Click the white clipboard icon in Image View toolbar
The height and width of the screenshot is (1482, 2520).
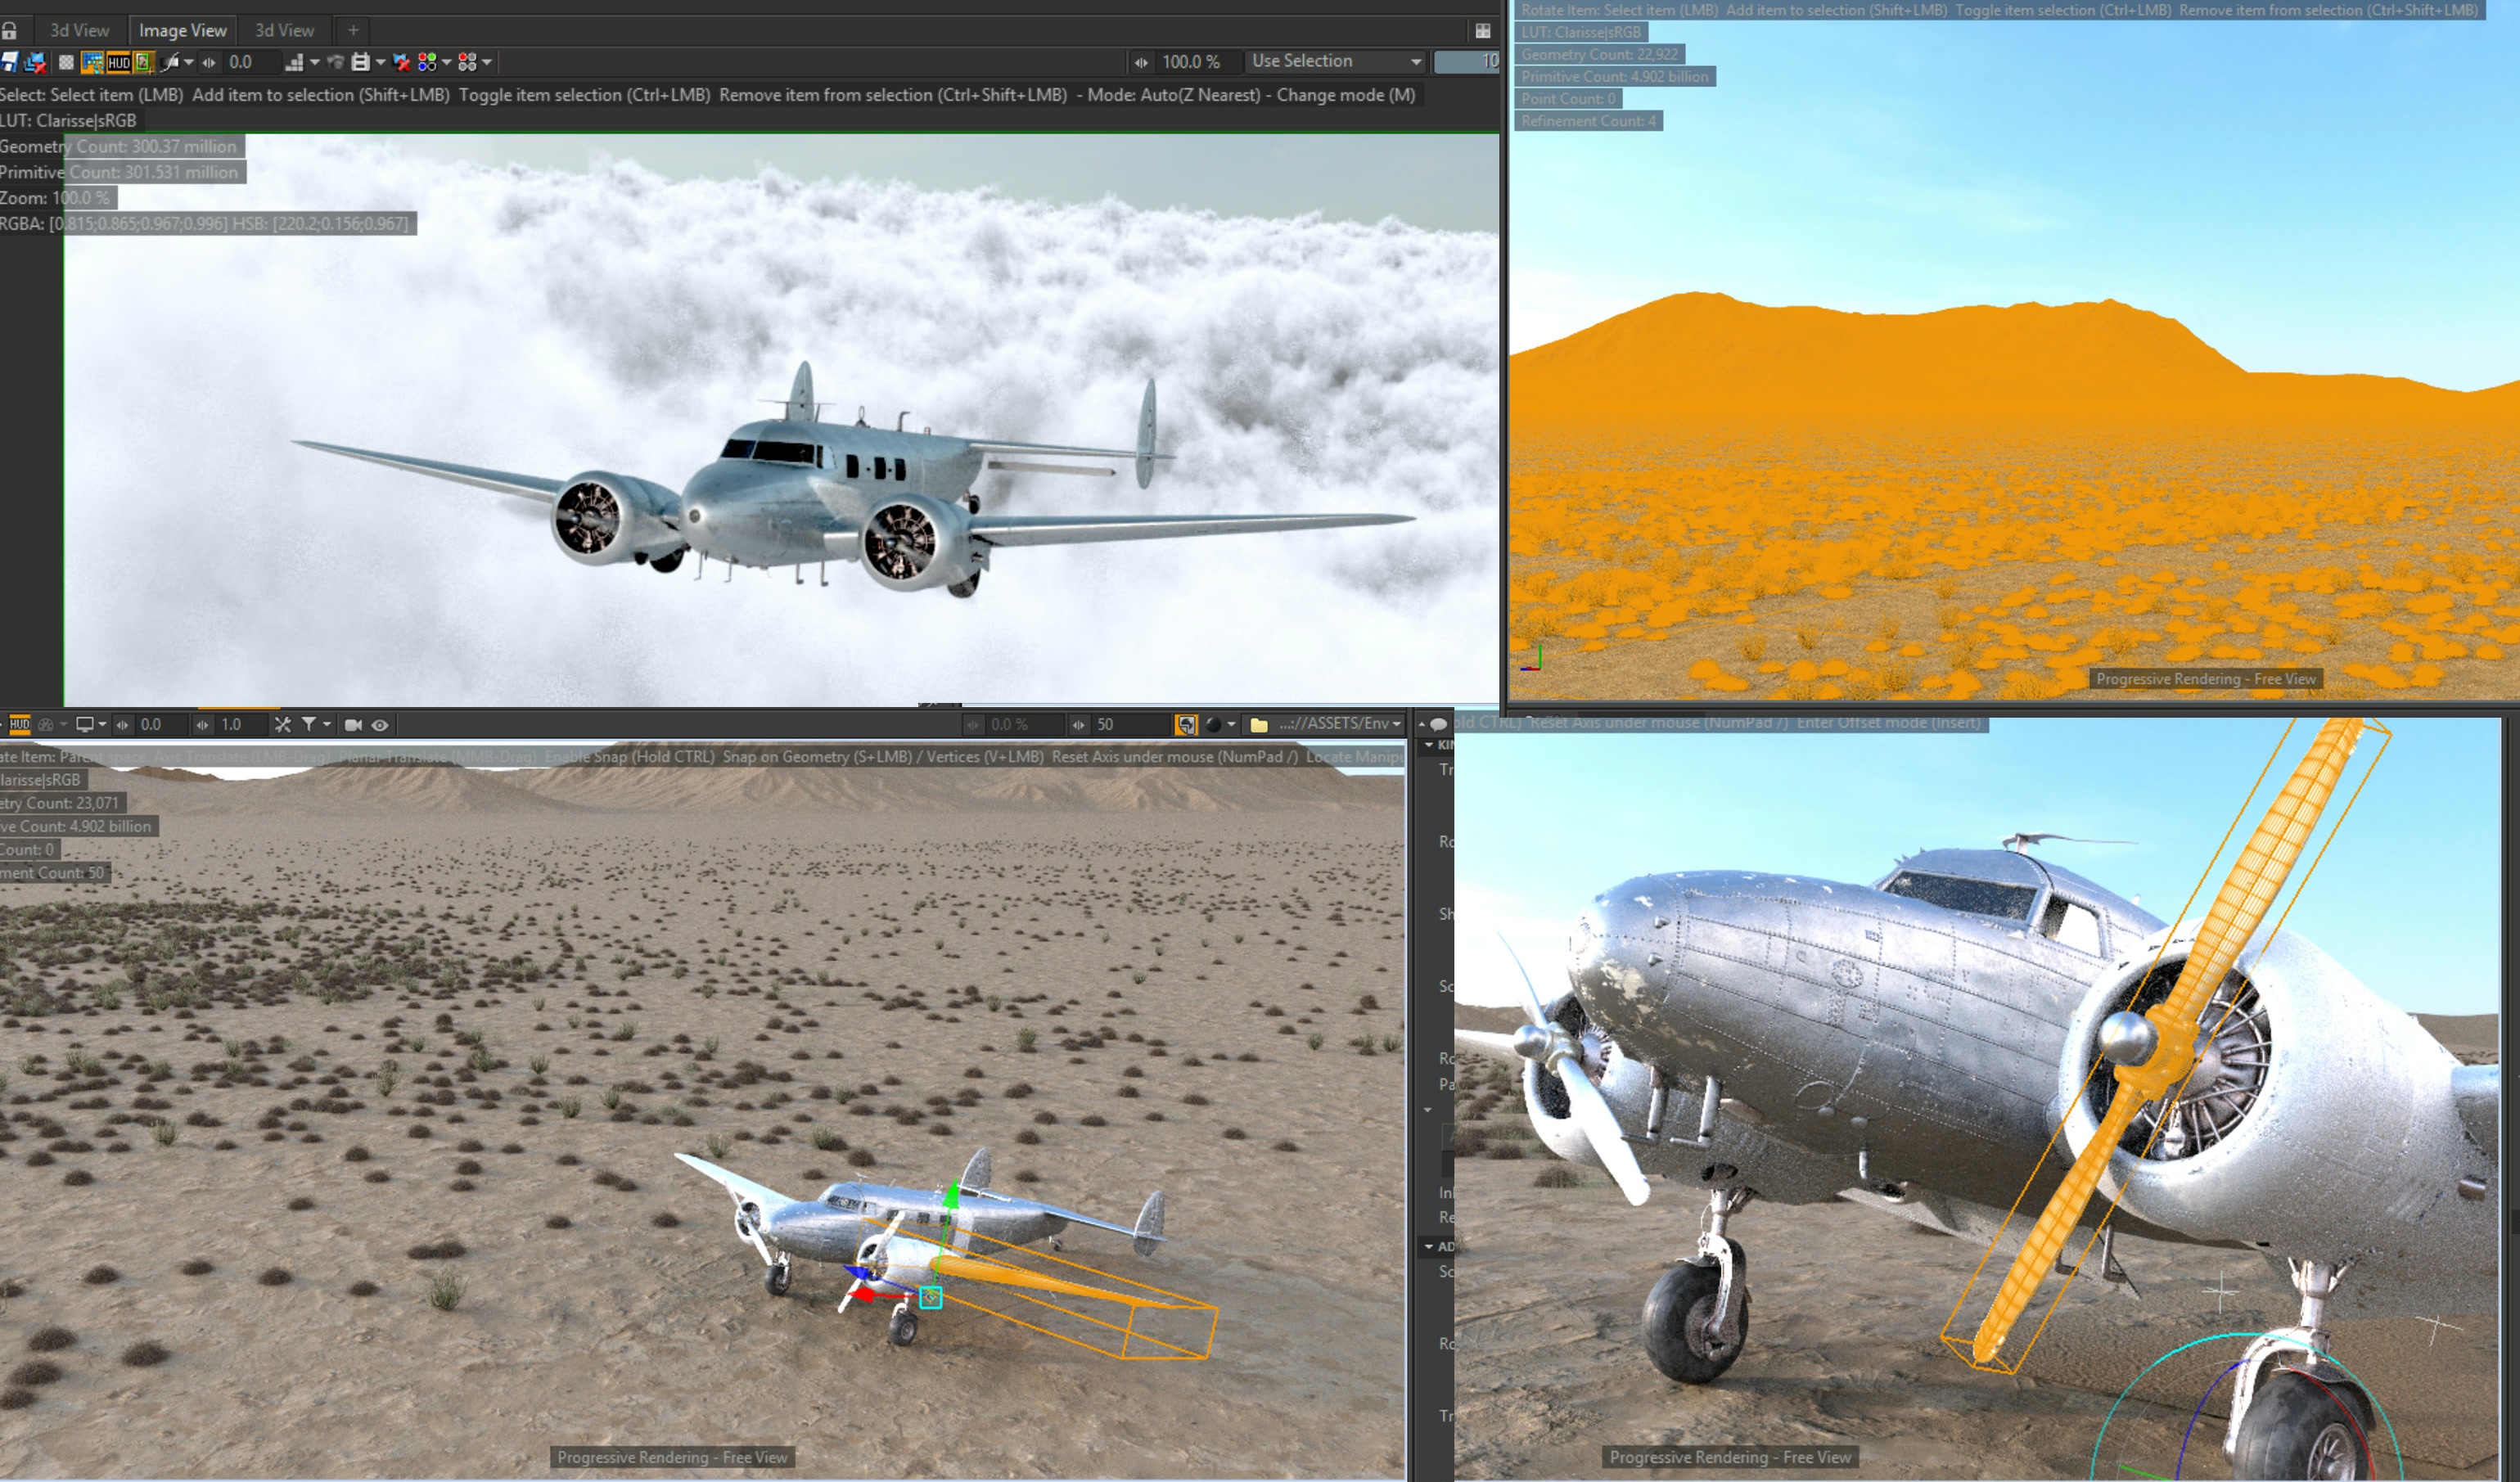pyautogui.click(x=361, y=62)
